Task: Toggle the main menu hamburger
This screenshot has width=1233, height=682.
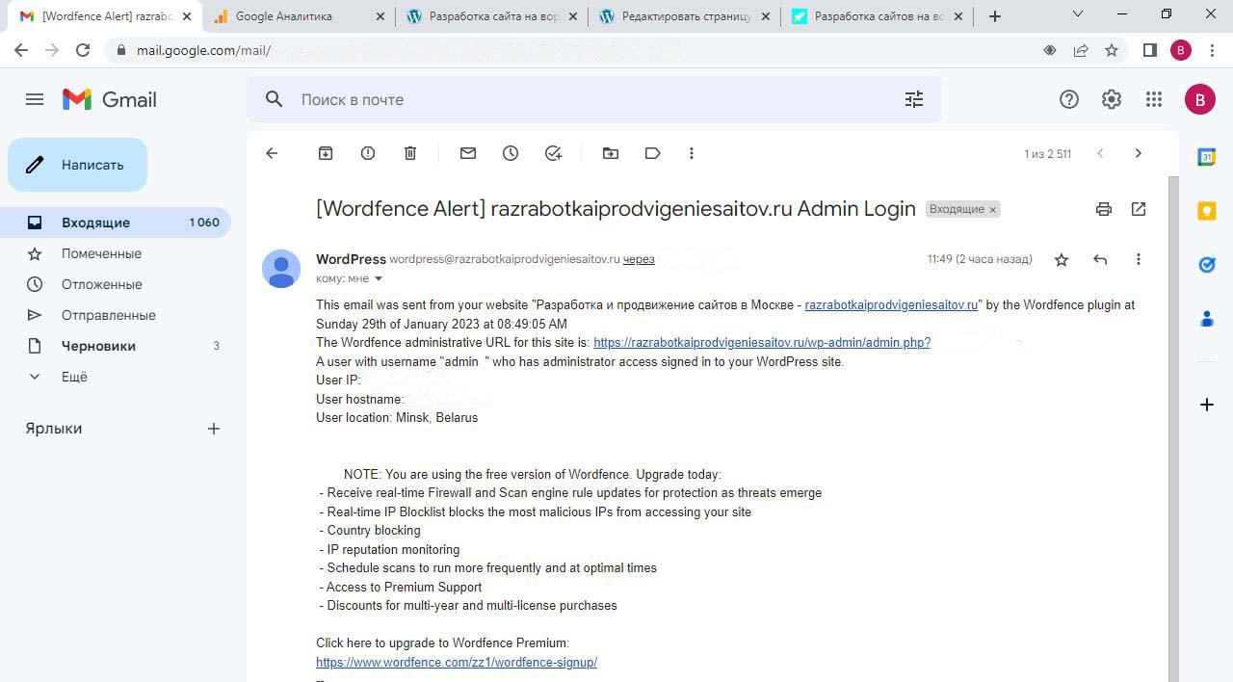Action: (35, 99)
